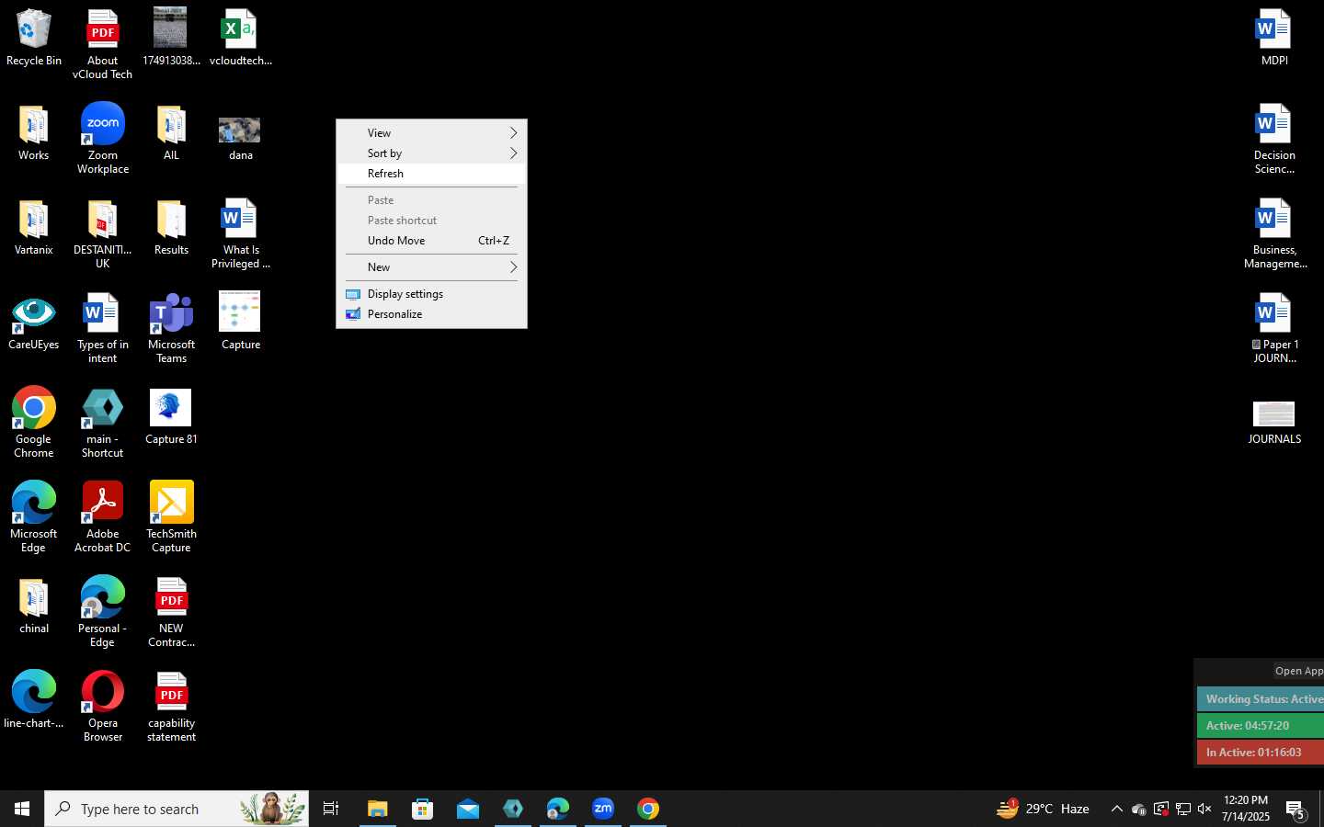1324x827 pixels.
Task: Open the taskbar clock and calendar
Action: 1246,809
